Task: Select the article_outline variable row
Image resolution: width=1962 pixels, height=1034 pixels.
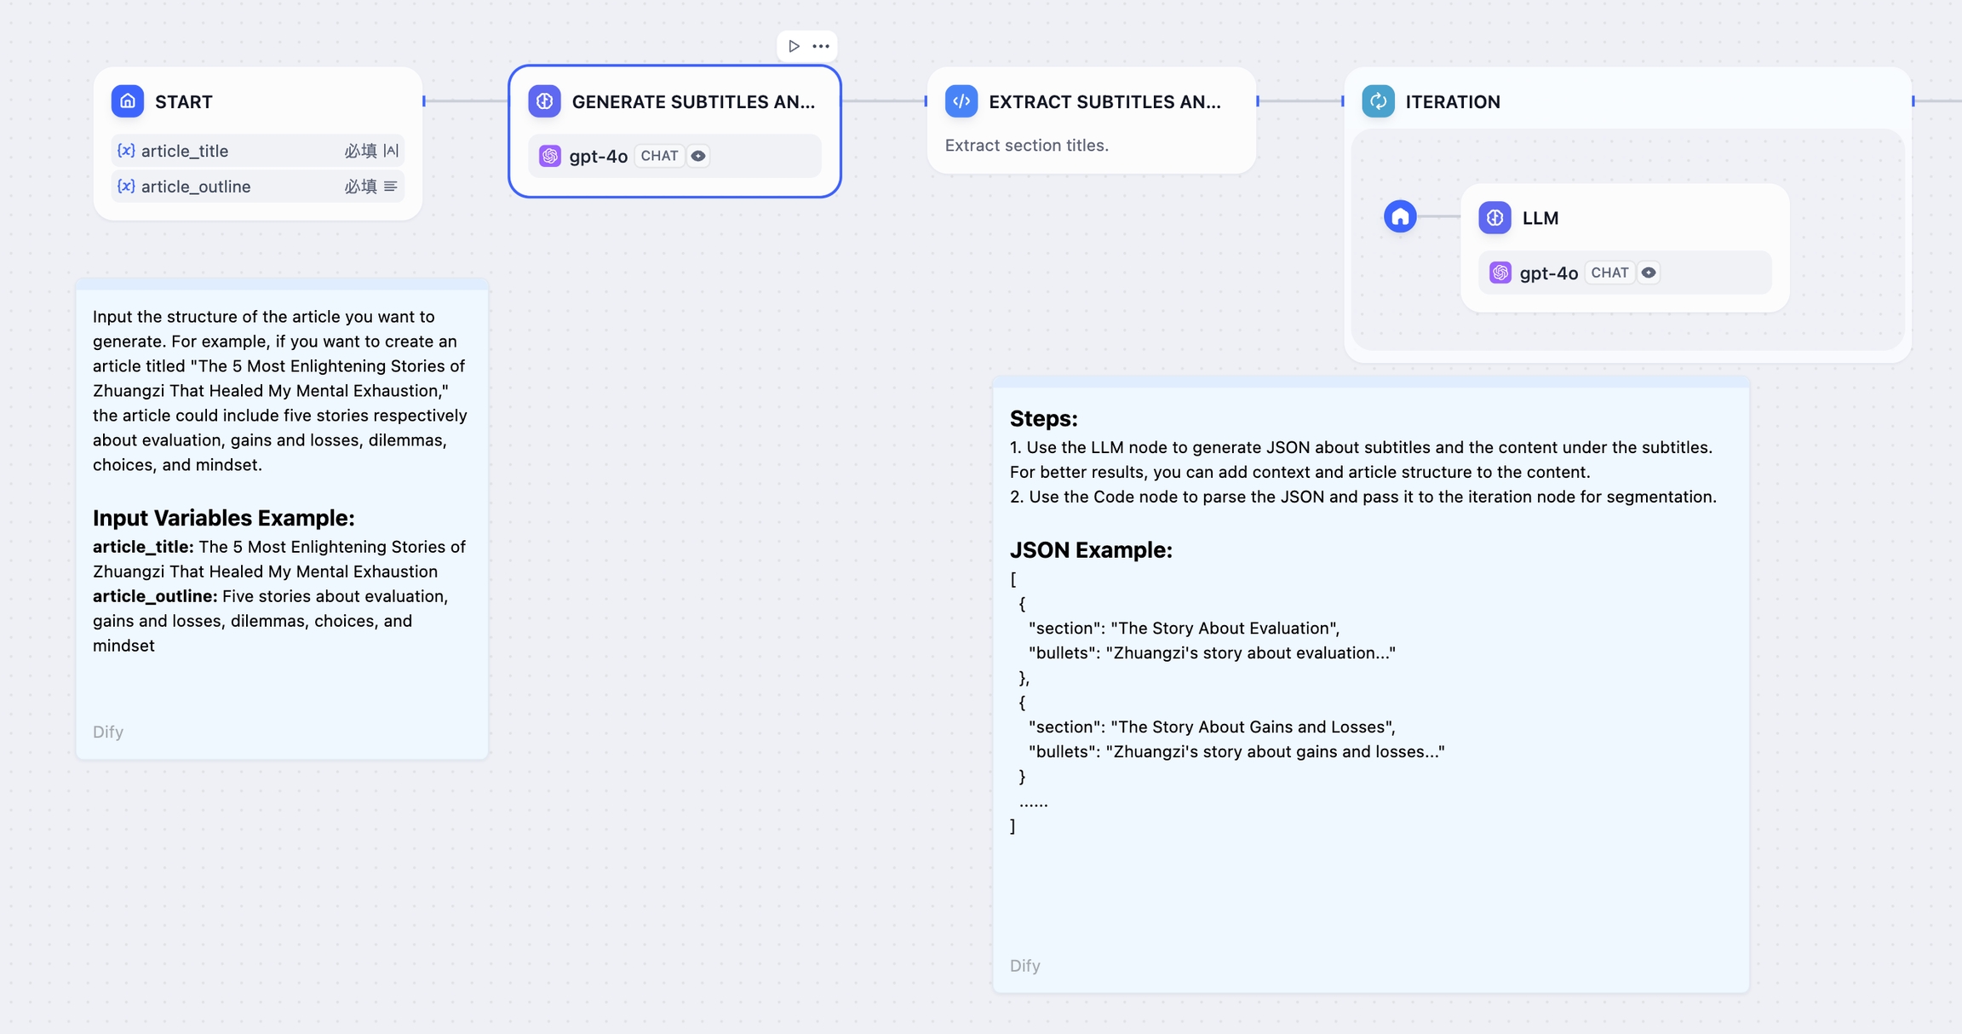Action: coord(257,187)
